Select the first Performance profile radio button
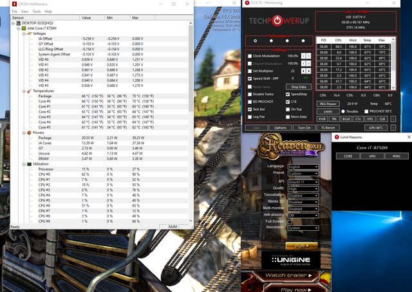The height and width of the screenshot is (292, 412). (255, 41)
